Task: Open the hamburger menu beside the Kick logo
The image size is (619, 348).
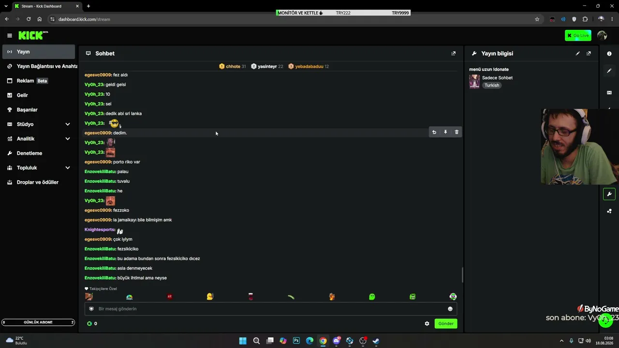Action: [x=9, y=35]
